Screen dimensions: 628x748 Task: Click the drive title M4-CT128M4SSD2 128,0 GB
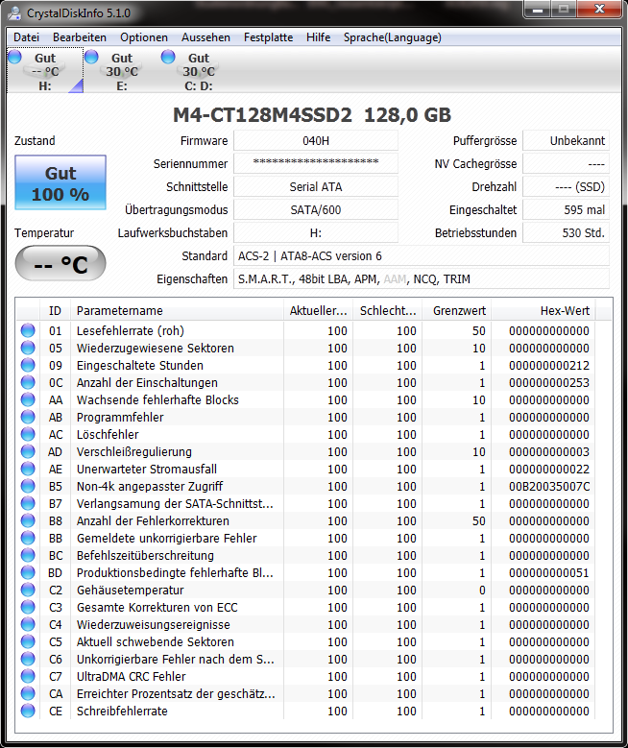tap(312, 114)
